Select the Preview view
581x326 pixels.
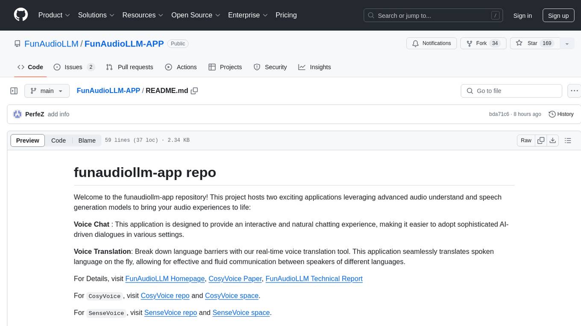click(x=28, y=140)
